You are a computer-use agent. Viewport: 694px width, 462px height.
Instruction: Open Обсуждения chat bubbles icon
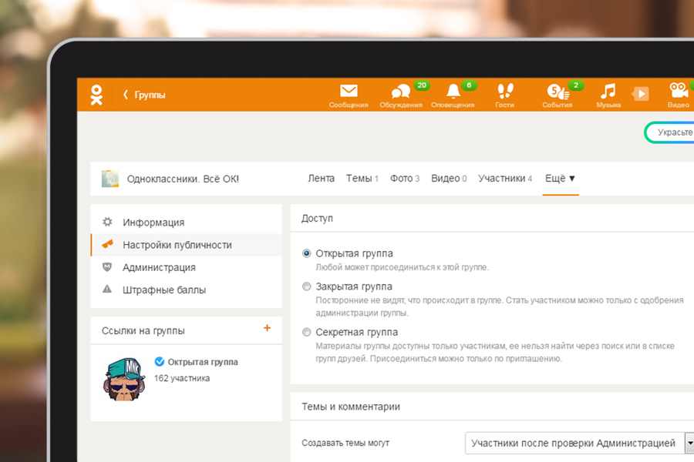400,92
